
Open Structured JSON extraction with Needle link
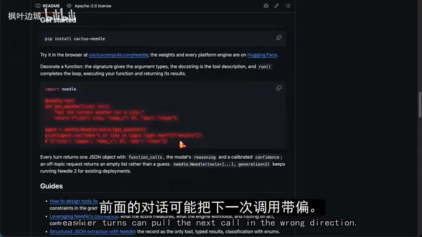coord(92,231)
